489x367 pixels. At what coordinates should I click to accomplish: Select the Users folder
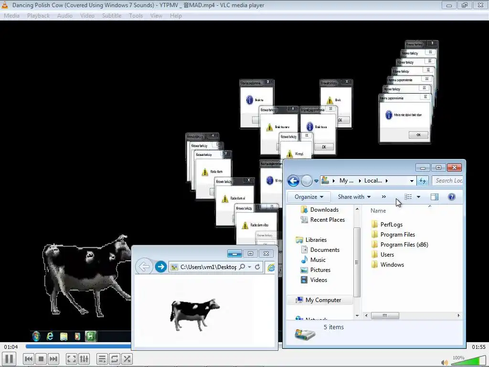383,255
